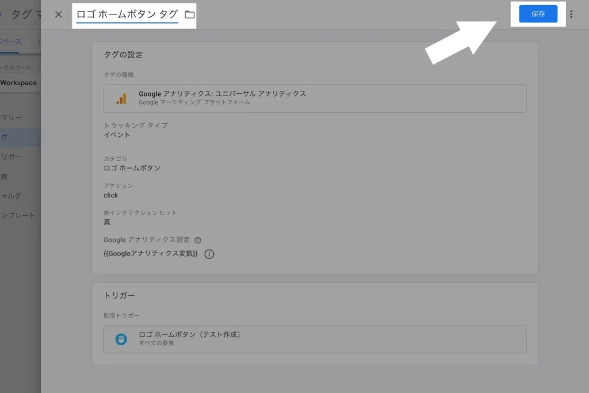Open the three-dot more options menu
This screenshot has width=589, height=393.
pos(571,14)
